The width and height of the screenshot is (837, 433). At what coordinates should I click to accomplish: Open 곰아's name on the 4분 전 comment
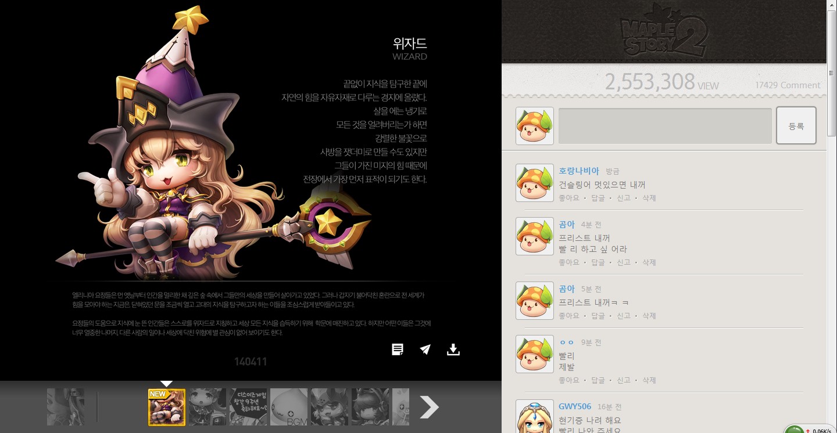(x=567, y=224)
